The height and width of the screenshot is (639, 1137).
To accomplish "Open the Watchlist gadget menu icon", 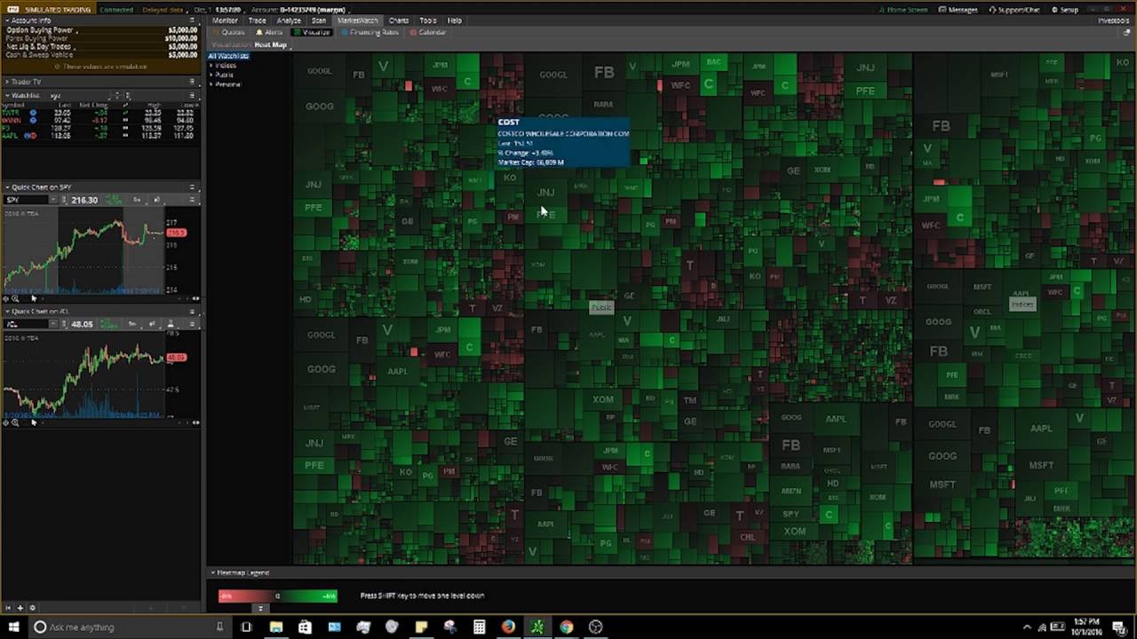I will pyautogui.click(x=192, y=95).
